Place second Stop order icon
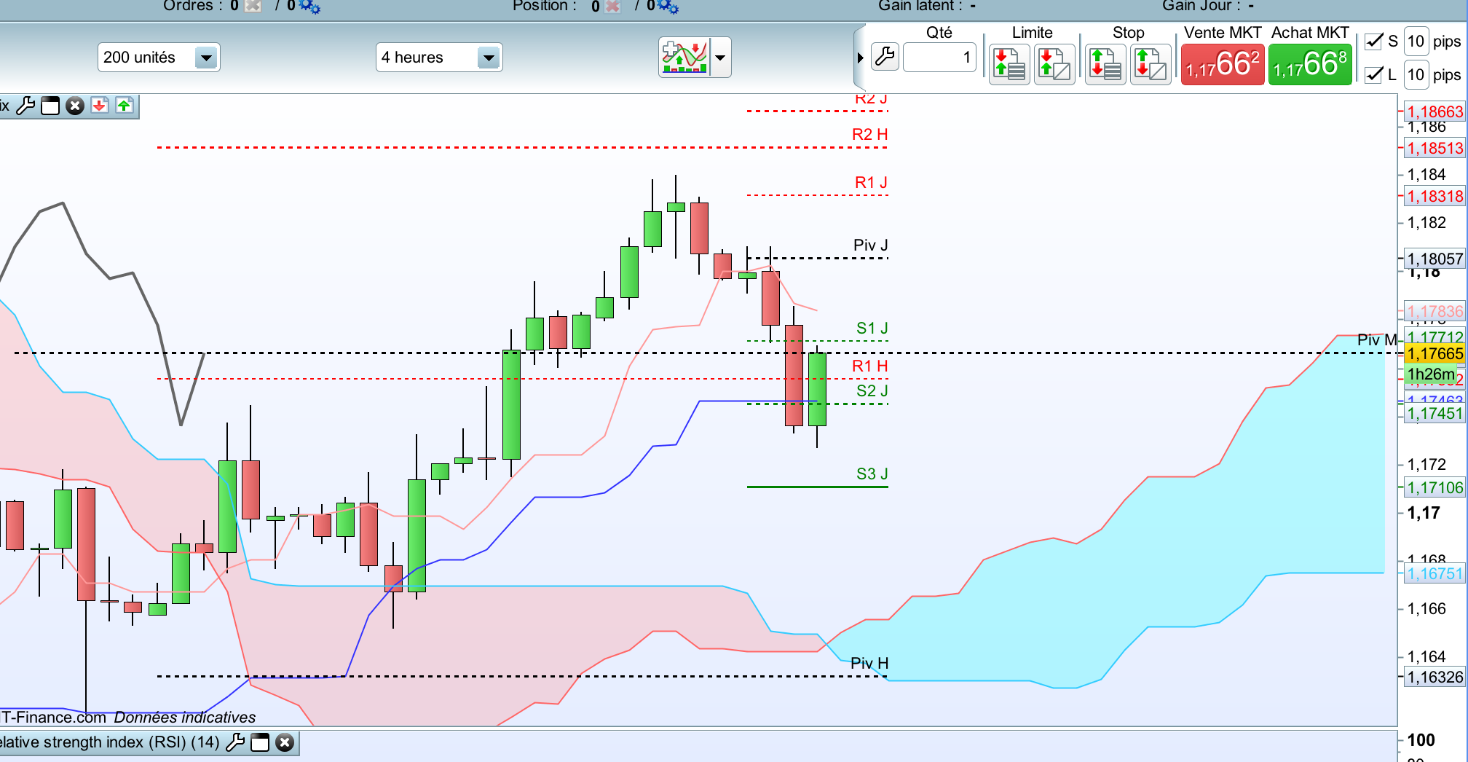This screenshot has height=762, width=1468. pyautogui.click(x=1151, y=64)
